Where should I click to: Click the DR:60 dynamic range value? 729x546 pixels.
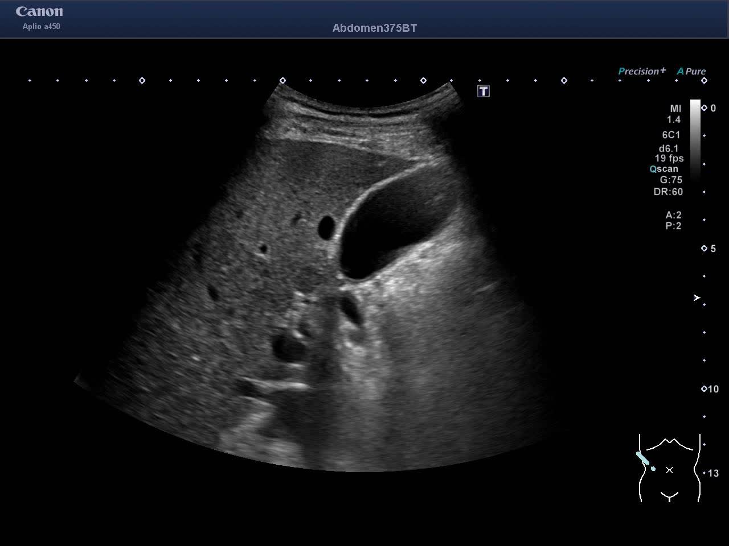pos(668,192)
